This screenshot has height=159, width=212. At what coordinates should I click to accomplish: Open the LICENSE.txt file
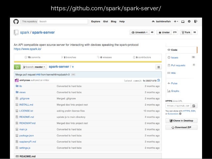click(26, 111)
